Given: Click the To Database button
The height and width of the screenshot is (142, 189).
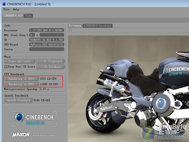Looking at the screenshot, I should [50, 67].
